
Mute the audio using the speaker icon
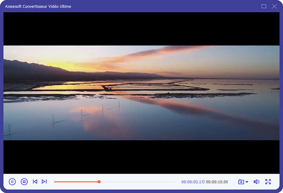[x=257, y=181]
